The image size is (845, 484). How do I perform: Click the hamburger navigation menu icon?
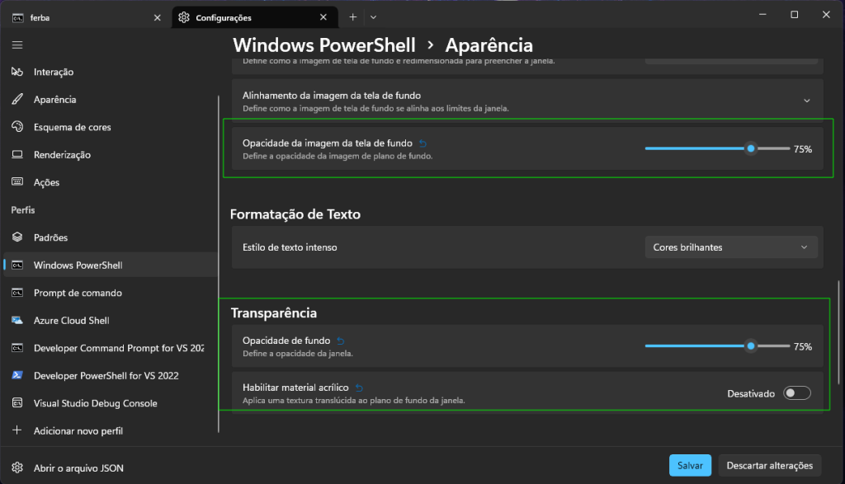17,45
